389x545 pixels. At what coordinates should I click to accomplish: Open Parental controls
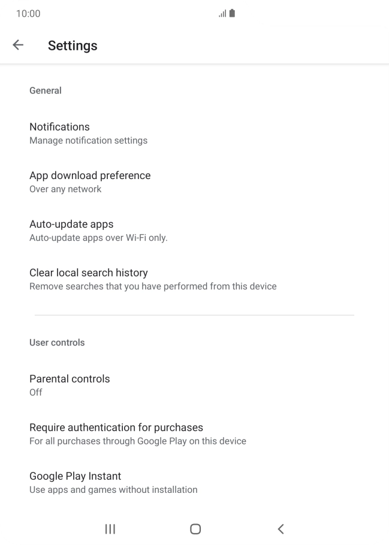(70, 379)
